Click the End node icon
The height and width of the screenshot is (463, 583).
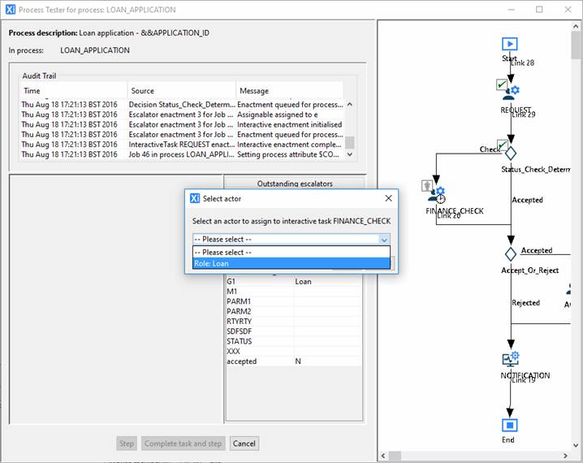coord(509,424)
